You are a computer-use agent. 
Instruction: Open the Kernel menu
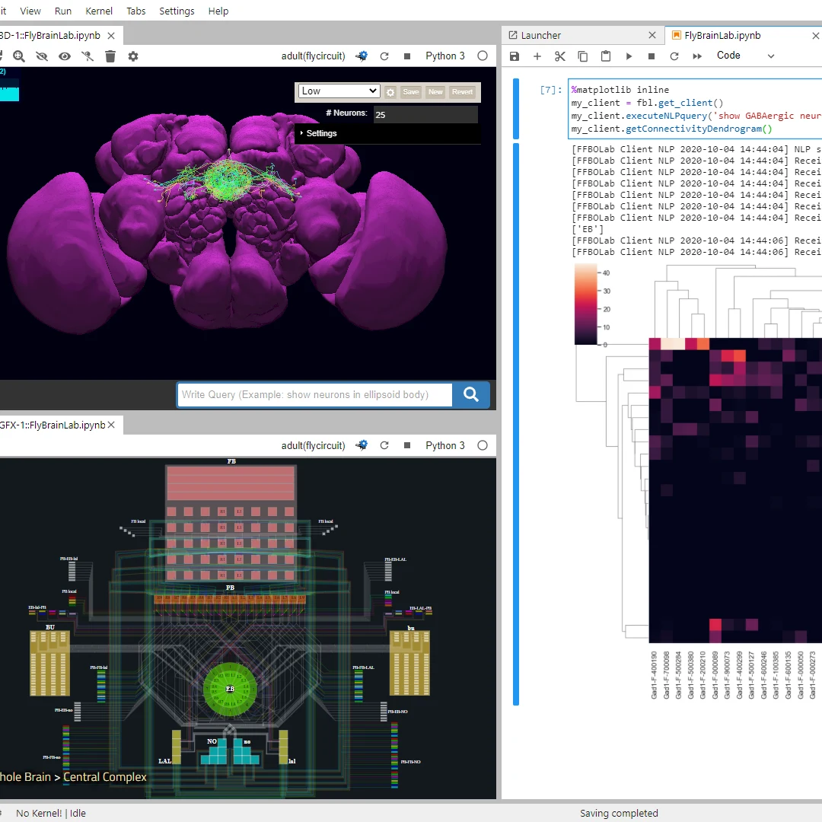[x=99, y=11]
